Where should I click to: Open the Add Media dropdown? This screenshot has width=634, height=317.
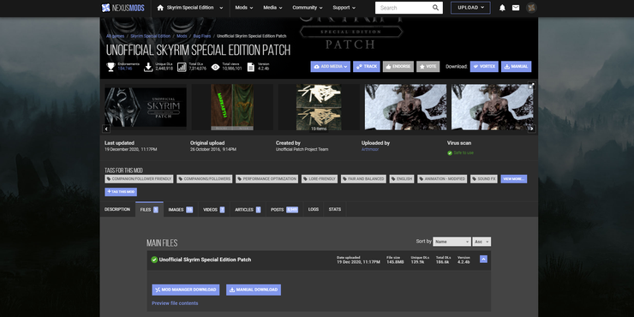pyautogui.click(x=331, y=67)
